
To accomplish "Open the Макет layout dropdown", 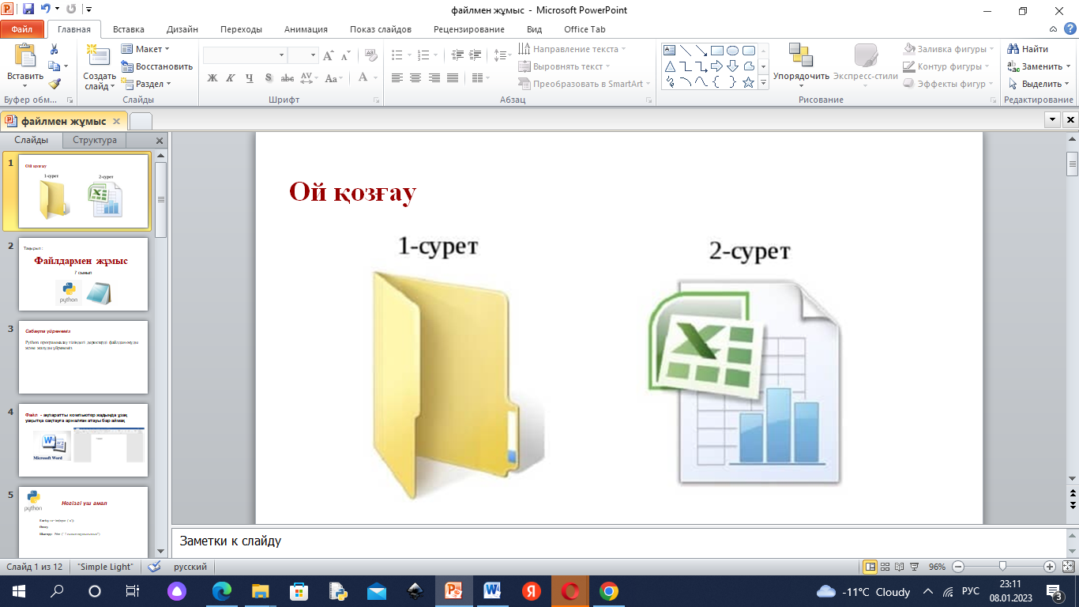I will [x=145, y=49].
